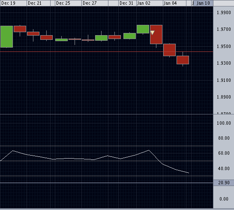Select the red candle under Jan 04
Screen dimensions: 234x210
tap(170, 50)
